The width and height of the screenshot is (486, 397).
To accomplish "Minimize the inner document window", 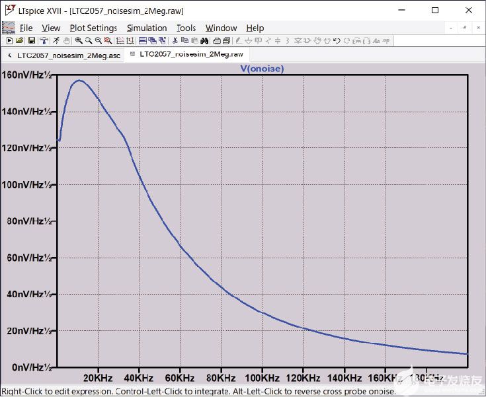I will pos(451,28).
